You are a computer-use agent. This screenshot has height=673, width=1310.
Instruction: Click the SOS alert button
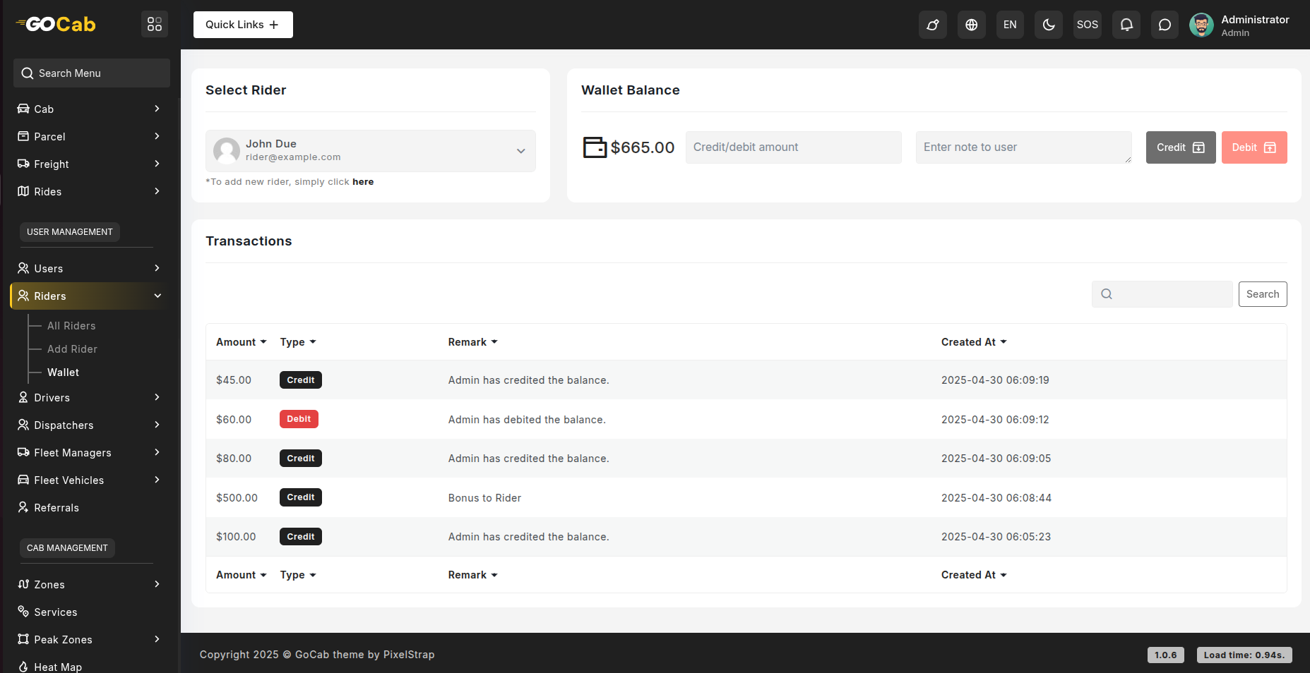pyautogui.click(x=1087, y=25)
